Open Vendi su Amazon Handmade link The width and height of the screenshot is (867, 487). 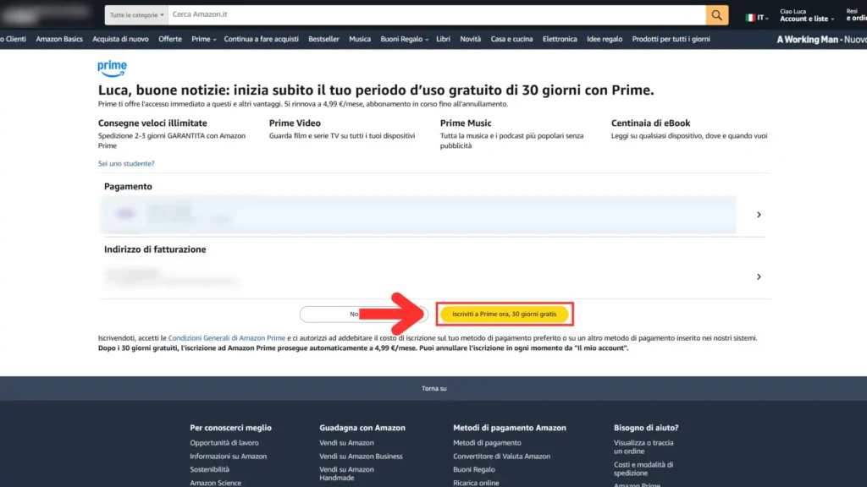point(346,473)
